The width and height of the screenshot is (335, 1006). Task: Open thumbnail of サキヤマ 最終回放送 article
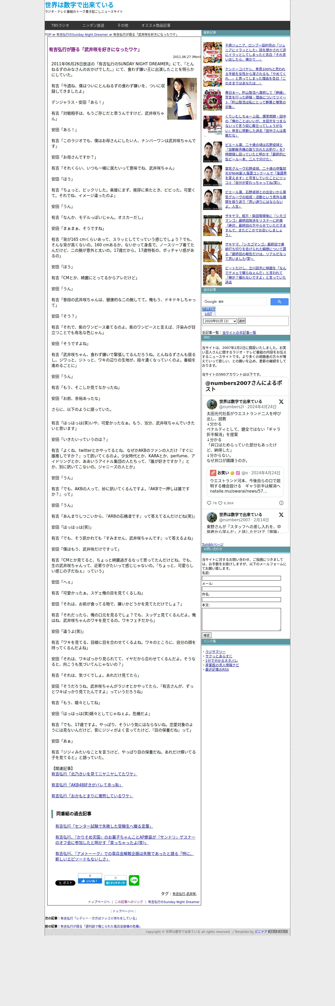[x=213, y=225]
